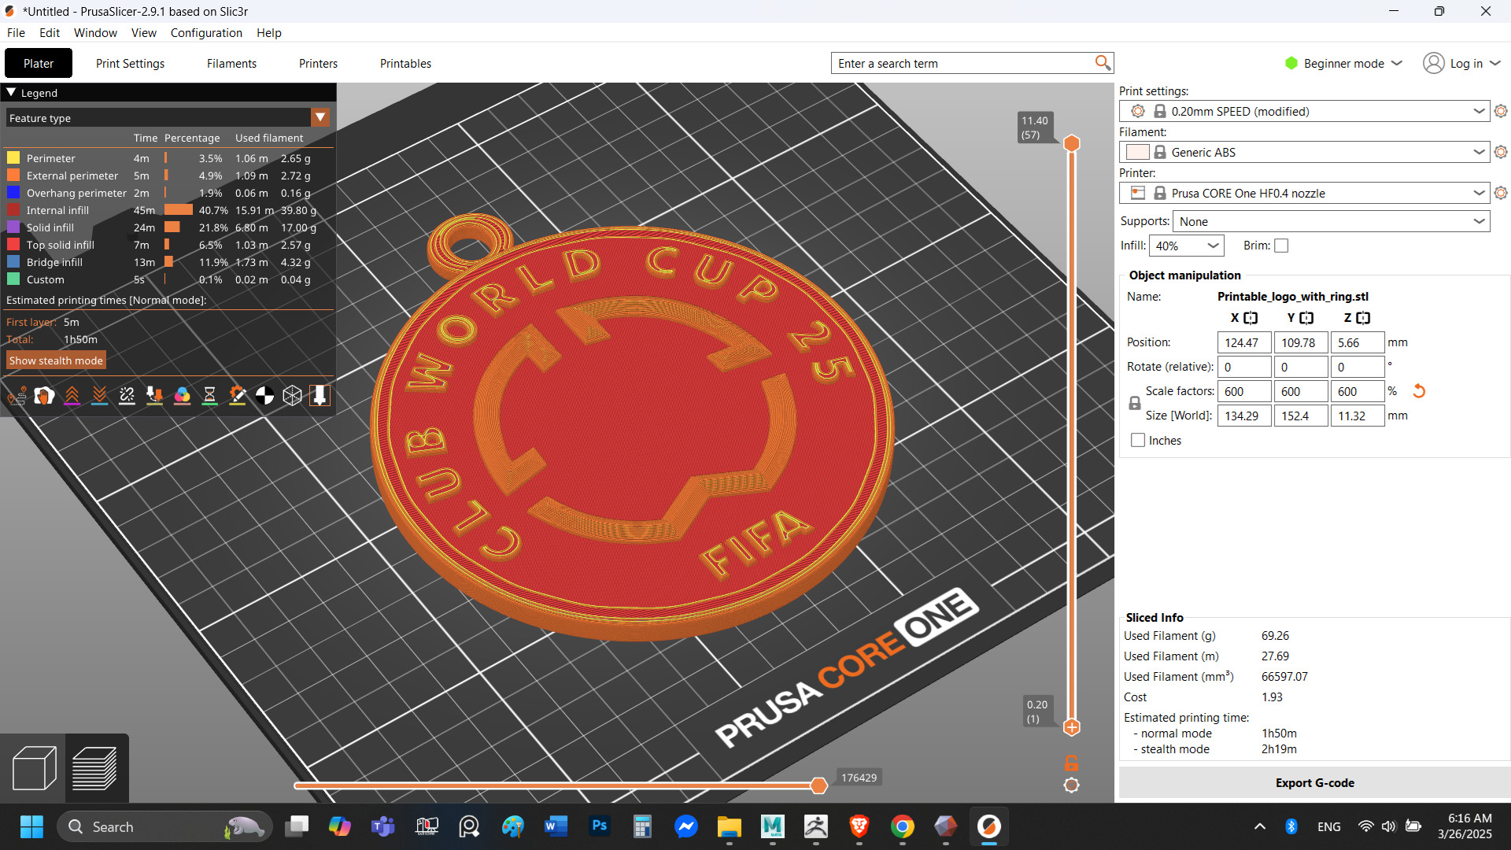Enable the Brim checkbox
This screenshot has height=850, width=1511.
pos(1281,246)
